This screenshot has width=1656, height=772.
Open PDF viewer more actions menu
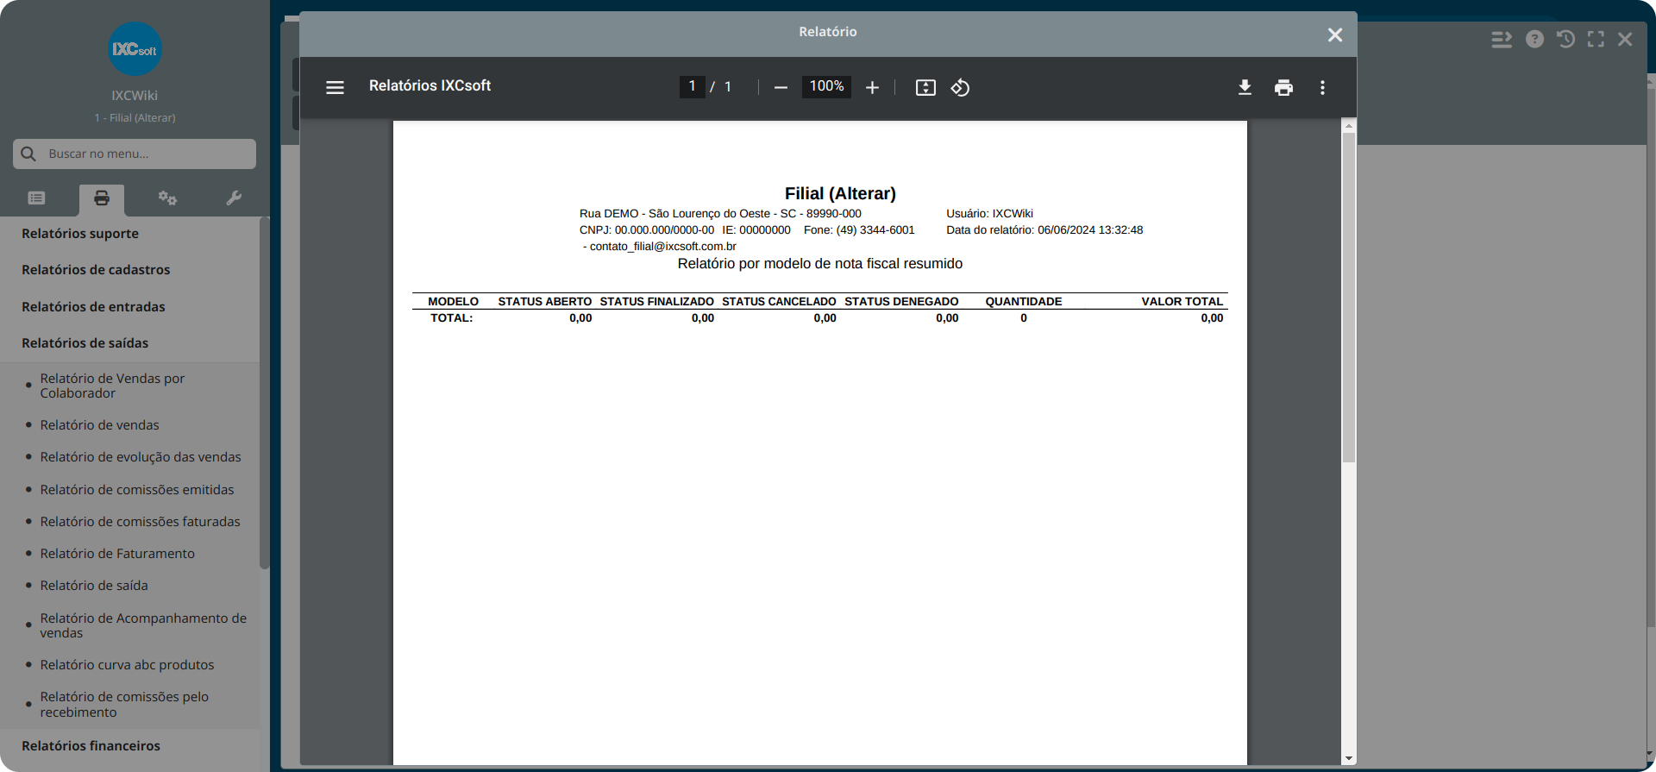(x=1322, y=87)
